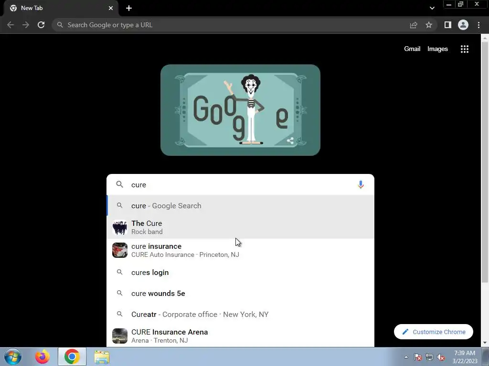Choose Cureatr corporate office suggestion
This screenshot has width=489, height=366.
(x=241, y=315)
